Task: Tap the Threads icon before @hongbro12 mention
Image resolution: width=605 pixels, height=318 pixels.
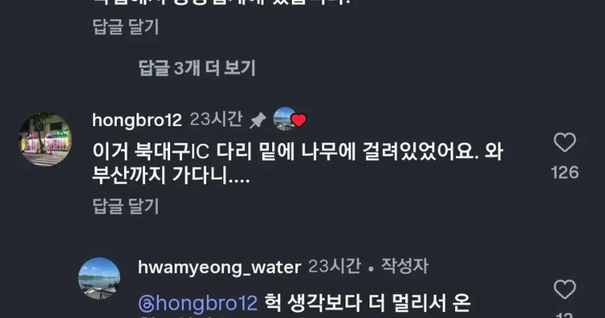Action: [x=144, y=303]
